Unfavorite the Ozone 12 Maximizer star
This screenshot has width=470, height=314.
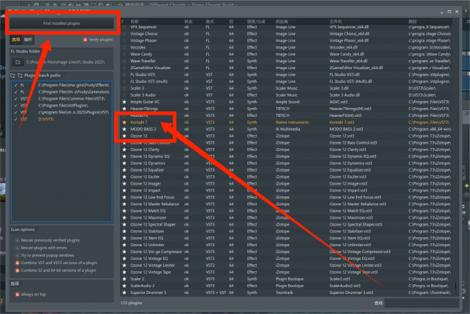124,218
